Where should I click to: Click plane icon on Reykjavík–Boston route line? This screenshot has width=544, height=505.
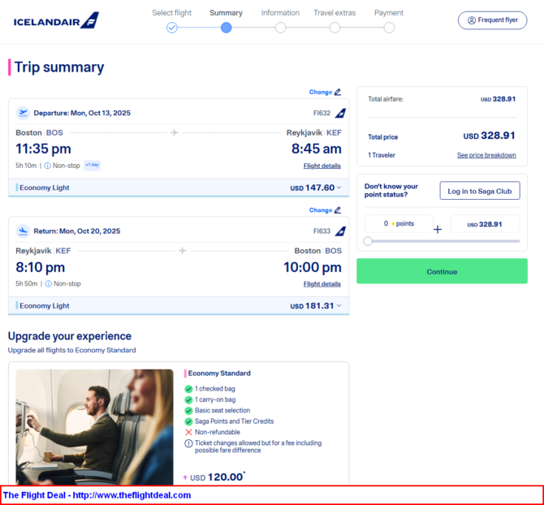tap(183, 250)
